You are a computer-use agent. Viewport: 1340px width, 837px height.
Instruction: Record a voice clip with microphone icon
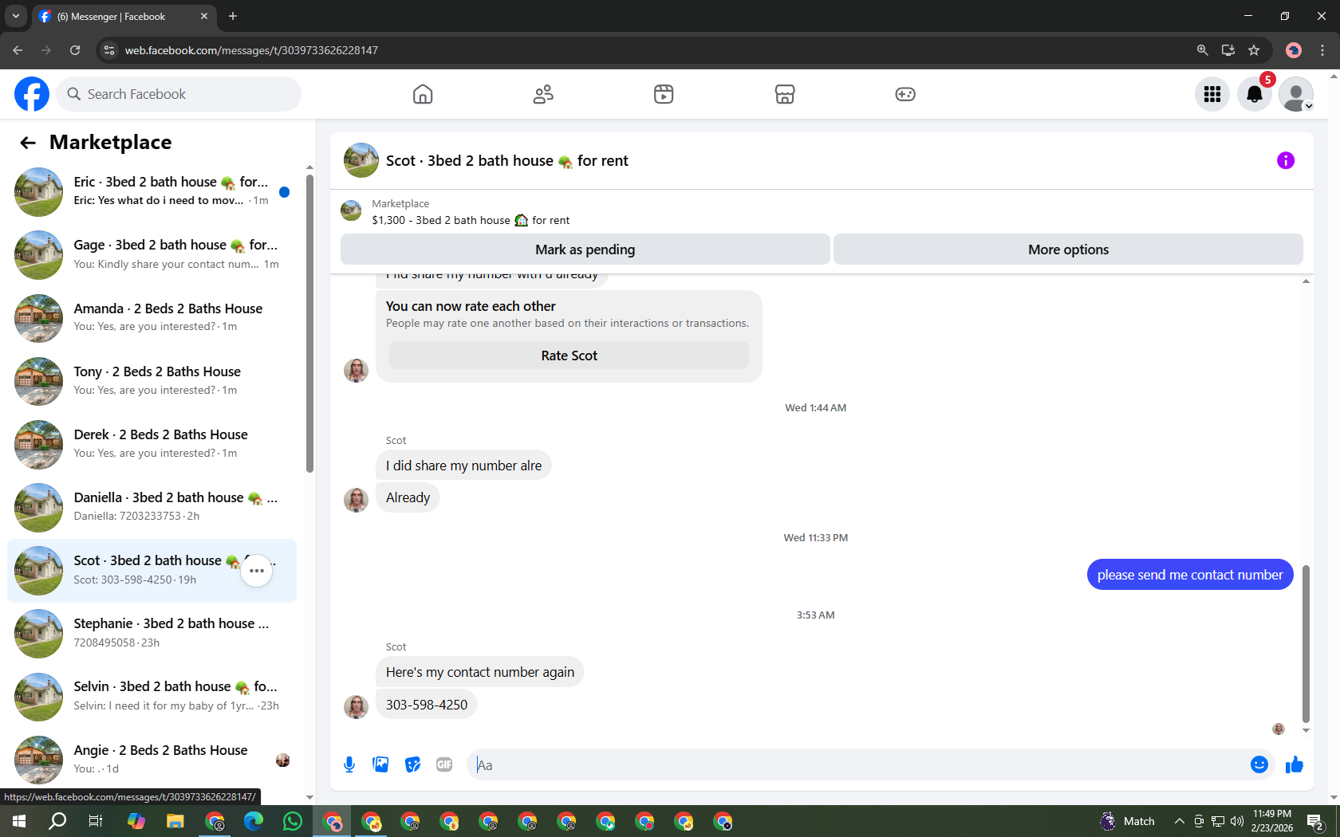coord(349,765)
